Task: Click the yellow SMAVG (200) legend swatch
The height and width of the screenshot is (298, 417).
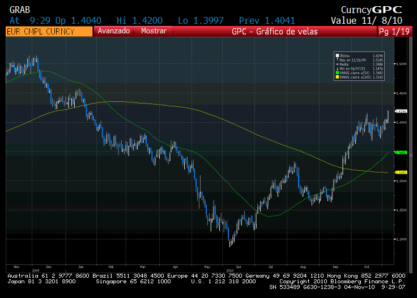Action: (x=337, y=77)
